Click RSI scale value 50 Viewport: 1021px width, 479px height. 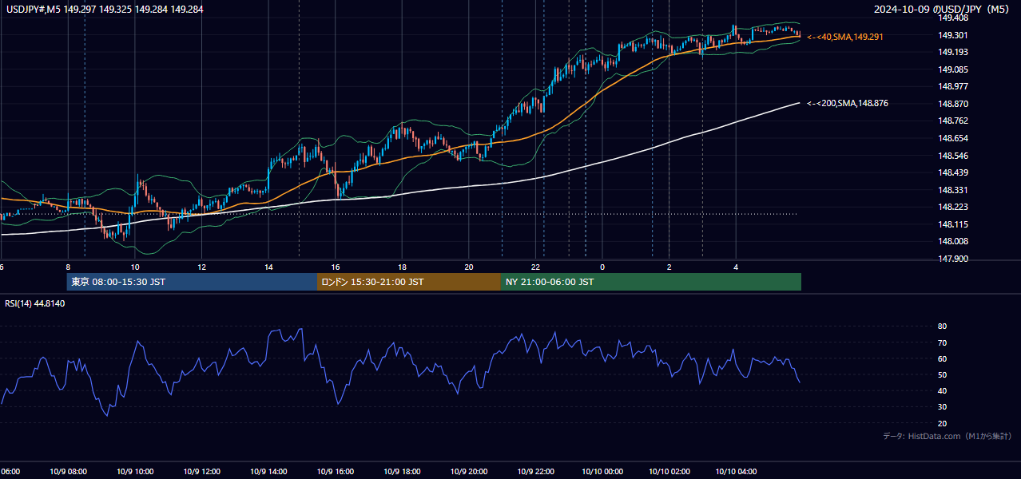[942, 374]
